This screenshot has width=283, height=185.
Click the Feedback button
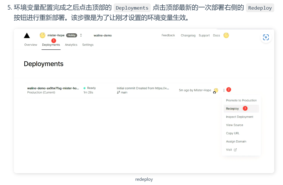tap(168, 35)
